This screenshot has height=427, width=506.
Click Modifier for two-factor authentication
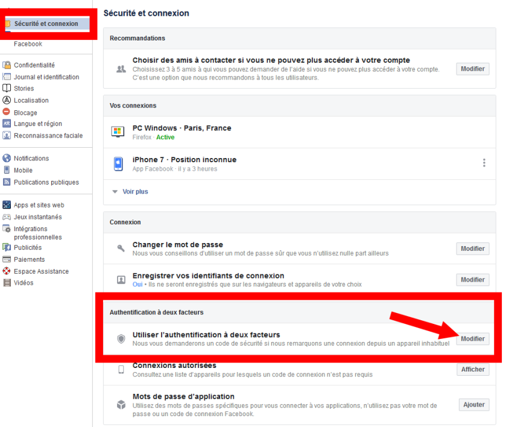click(472, 338)
